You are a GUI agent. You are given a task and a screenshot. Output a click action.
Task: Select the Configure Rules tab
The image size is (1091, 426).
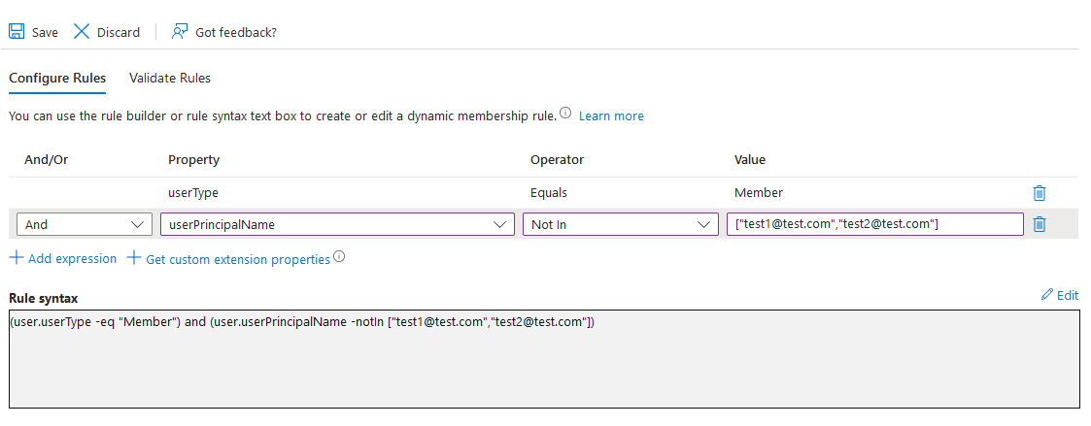(57, 78)
